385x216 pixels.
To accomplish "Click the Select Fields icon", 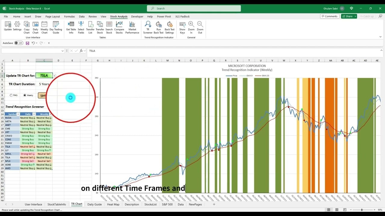I will coord(81,27).
